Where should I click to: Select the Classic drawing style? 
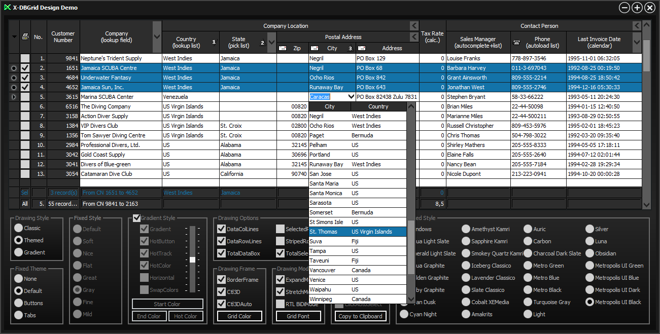click(19, 228)
